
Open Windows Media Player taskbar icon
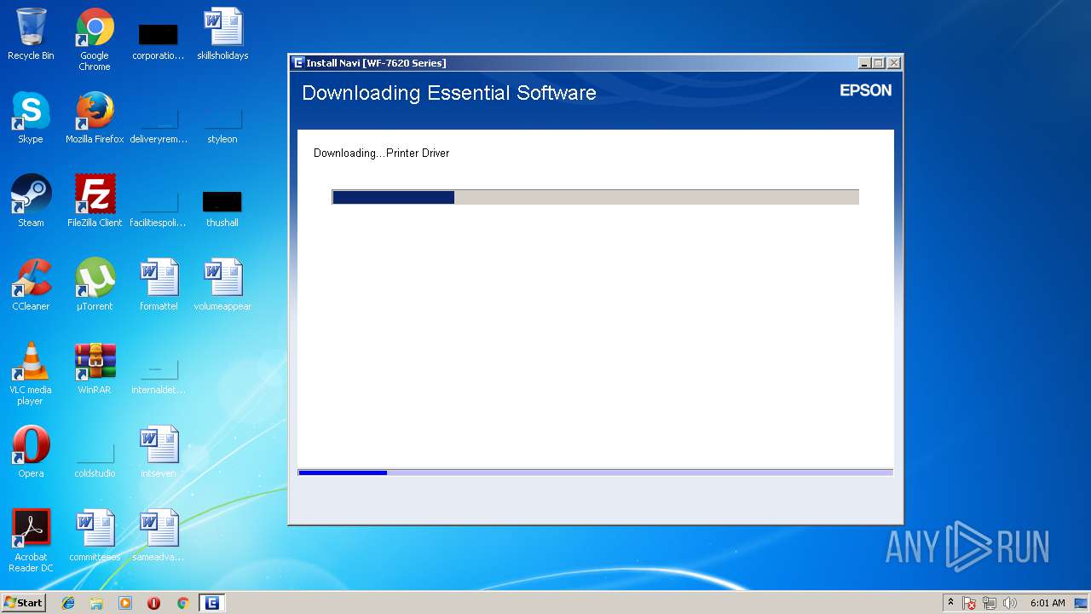tap(125, 603)
